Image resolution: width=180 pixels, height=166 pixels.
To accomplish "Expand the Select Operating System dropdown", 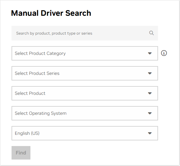I will (85, 113).
